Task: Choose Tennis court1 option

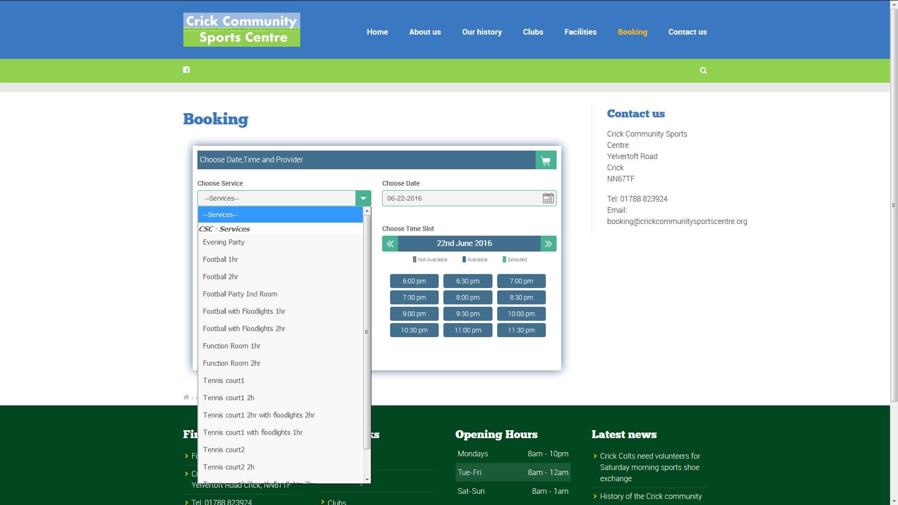Action: pos(280,381)
